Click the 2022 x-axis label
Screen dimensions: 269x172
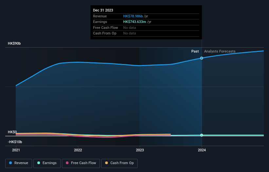click(x=78, y=150)
